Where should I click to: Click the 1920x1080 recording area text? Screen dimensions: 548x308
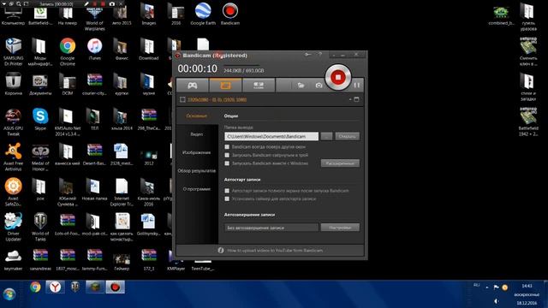217,100
